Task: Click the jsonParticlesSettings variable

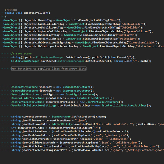Action: (74, 106)
